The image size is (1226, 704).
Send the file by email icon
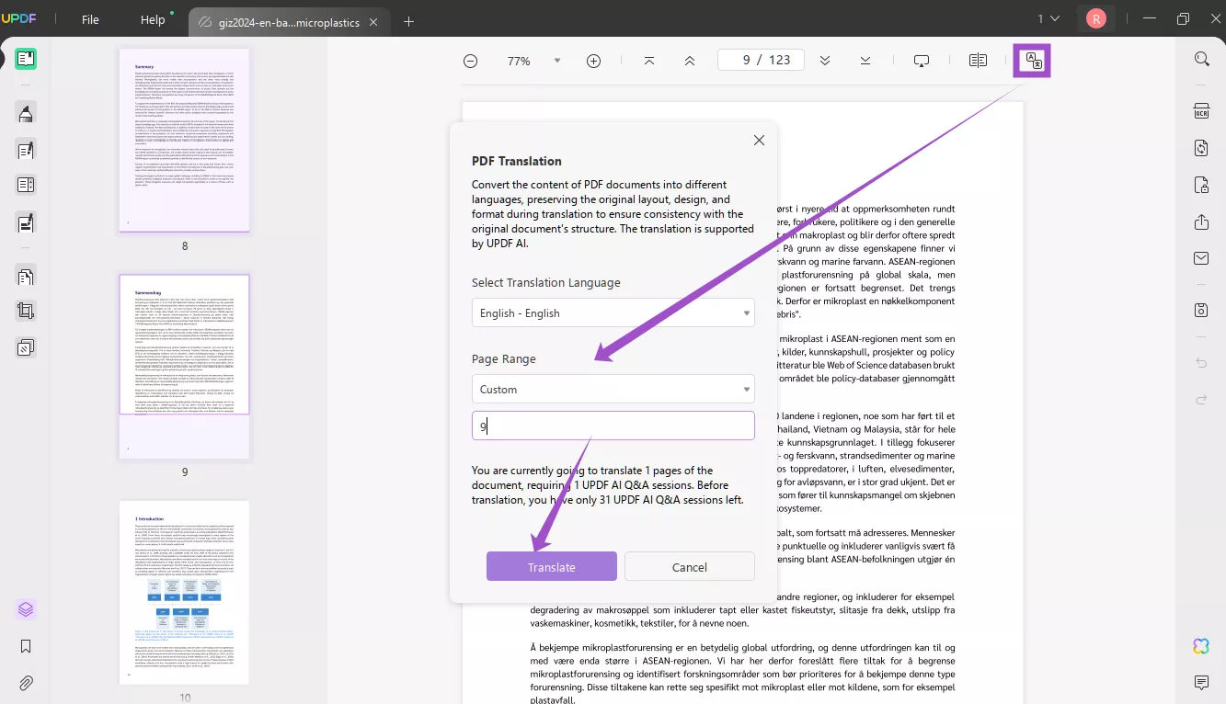pyautogui.click(x=1201, y=258)
